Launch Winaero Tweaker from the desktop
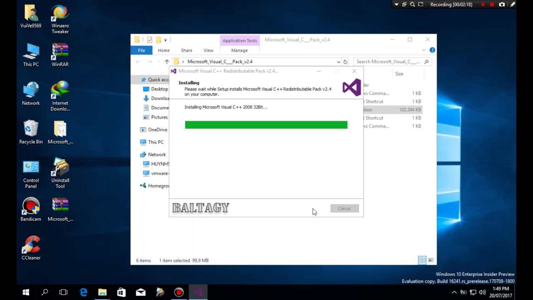Viewport: 533px width, 300px height. point(60,19)
